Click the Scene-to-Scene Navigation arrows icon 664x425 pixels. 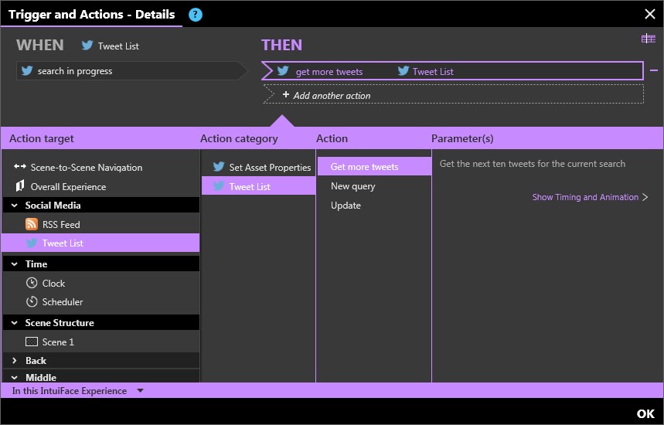pos(20,166)
